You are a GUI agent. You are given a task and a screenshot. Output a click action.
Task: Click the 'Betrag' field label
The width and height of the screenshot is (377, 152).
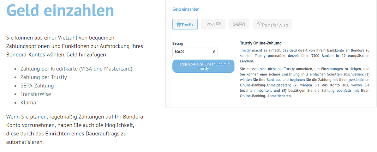point(178,44)
